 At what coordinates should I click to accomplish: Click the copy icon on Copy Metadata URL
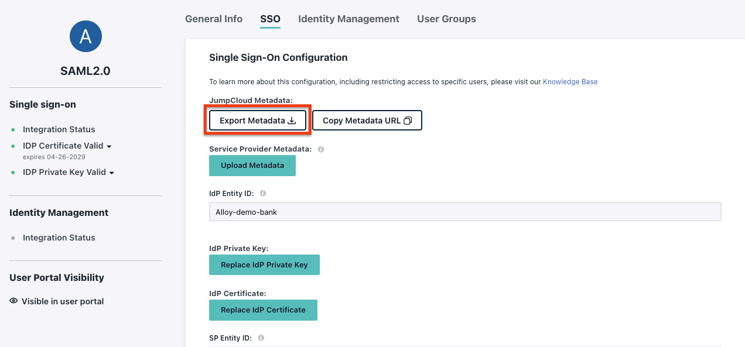[x=408, y=121]
